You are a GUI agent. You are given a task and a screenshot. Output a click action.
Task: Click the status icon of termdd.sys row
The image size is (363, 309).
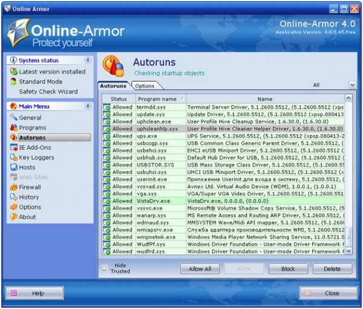point(106,108)
